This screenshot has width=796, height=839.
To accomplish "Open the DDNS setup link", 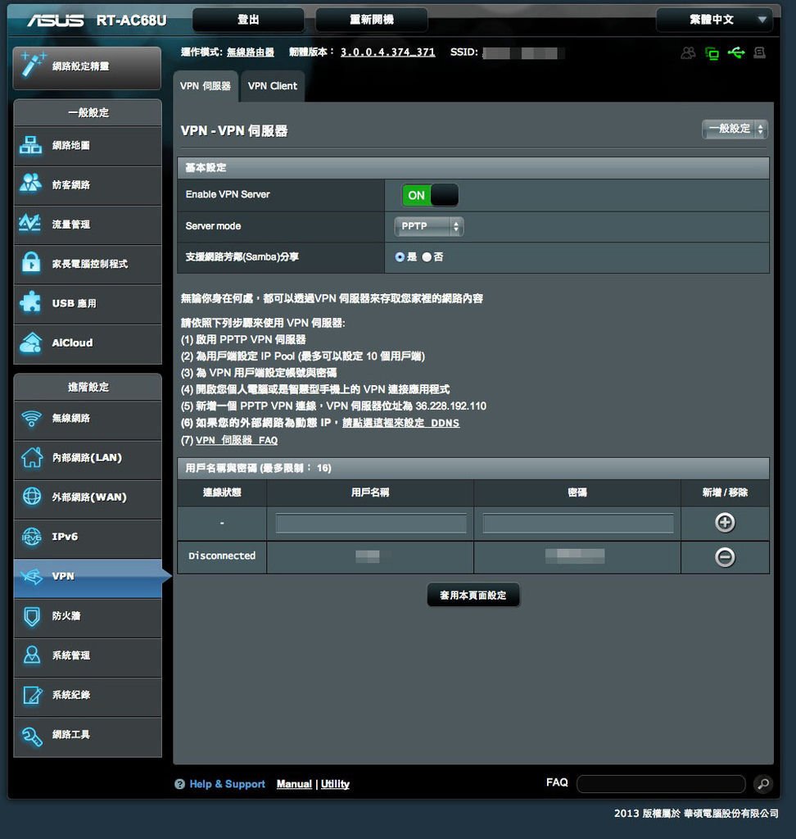I will click(x=400, y=423).
